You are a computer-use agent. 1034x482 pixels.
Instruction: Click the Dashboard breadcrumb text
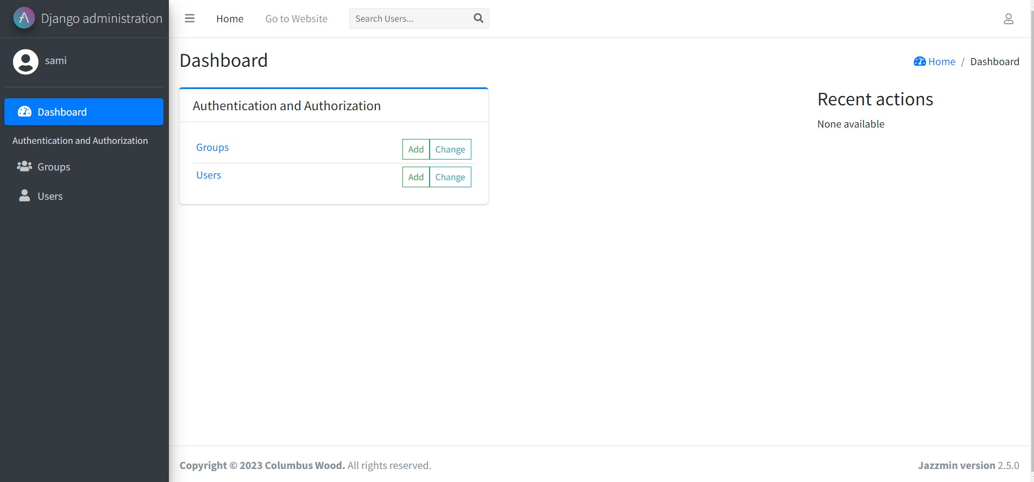coord(994,61)
